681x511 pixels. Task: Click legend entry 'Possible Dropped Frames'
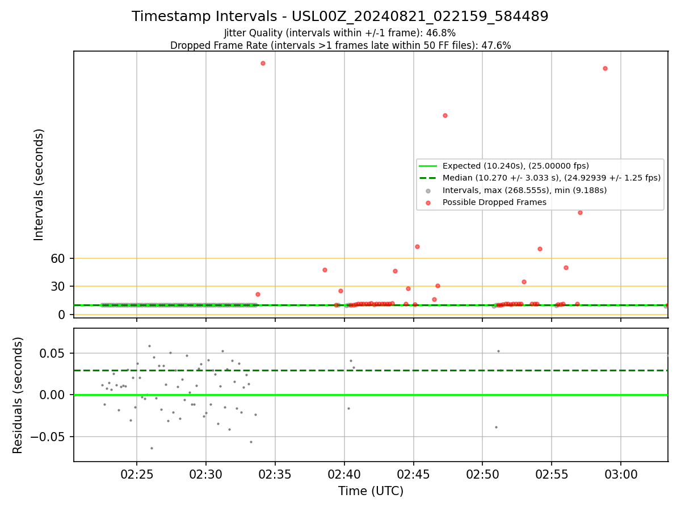pos(494,202)
